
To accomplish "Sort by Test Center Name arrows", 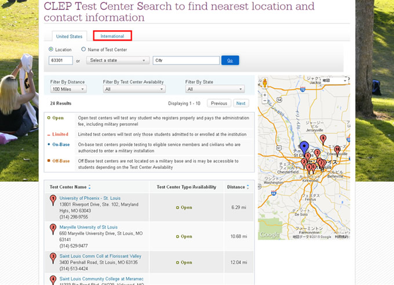I will 89,187.
